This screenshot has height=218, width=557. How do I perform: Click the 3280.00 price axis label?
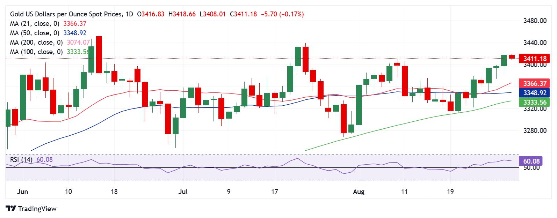point(535,130)
